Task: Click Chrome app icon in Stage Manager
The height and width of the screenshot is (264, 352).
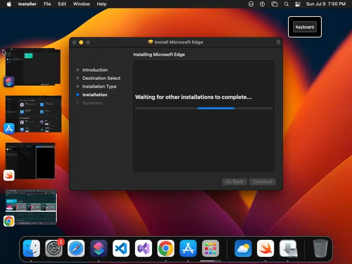Action: [9, 221]
